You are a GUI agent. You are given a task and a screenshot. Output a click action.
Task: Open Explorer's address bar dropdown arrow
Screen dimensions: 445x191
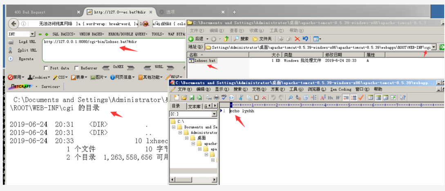434,47
